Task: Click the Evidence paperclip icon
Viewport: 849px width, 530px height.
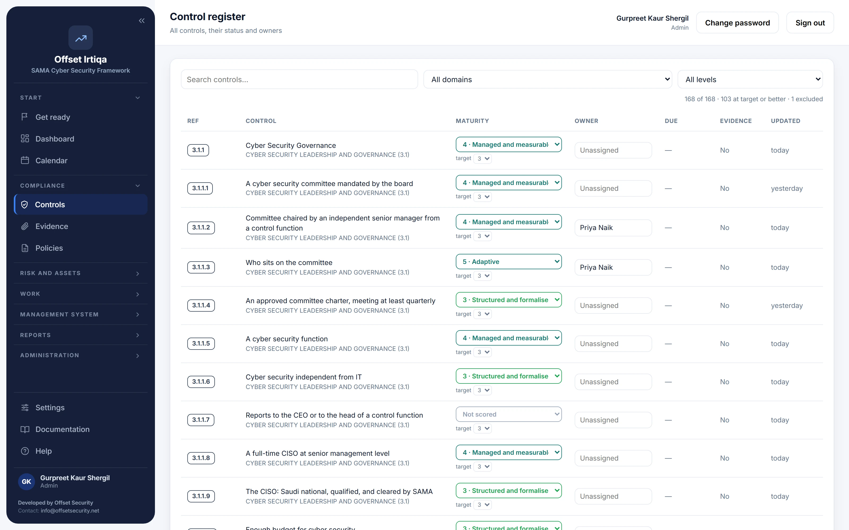Action: (x=25, y=226)
